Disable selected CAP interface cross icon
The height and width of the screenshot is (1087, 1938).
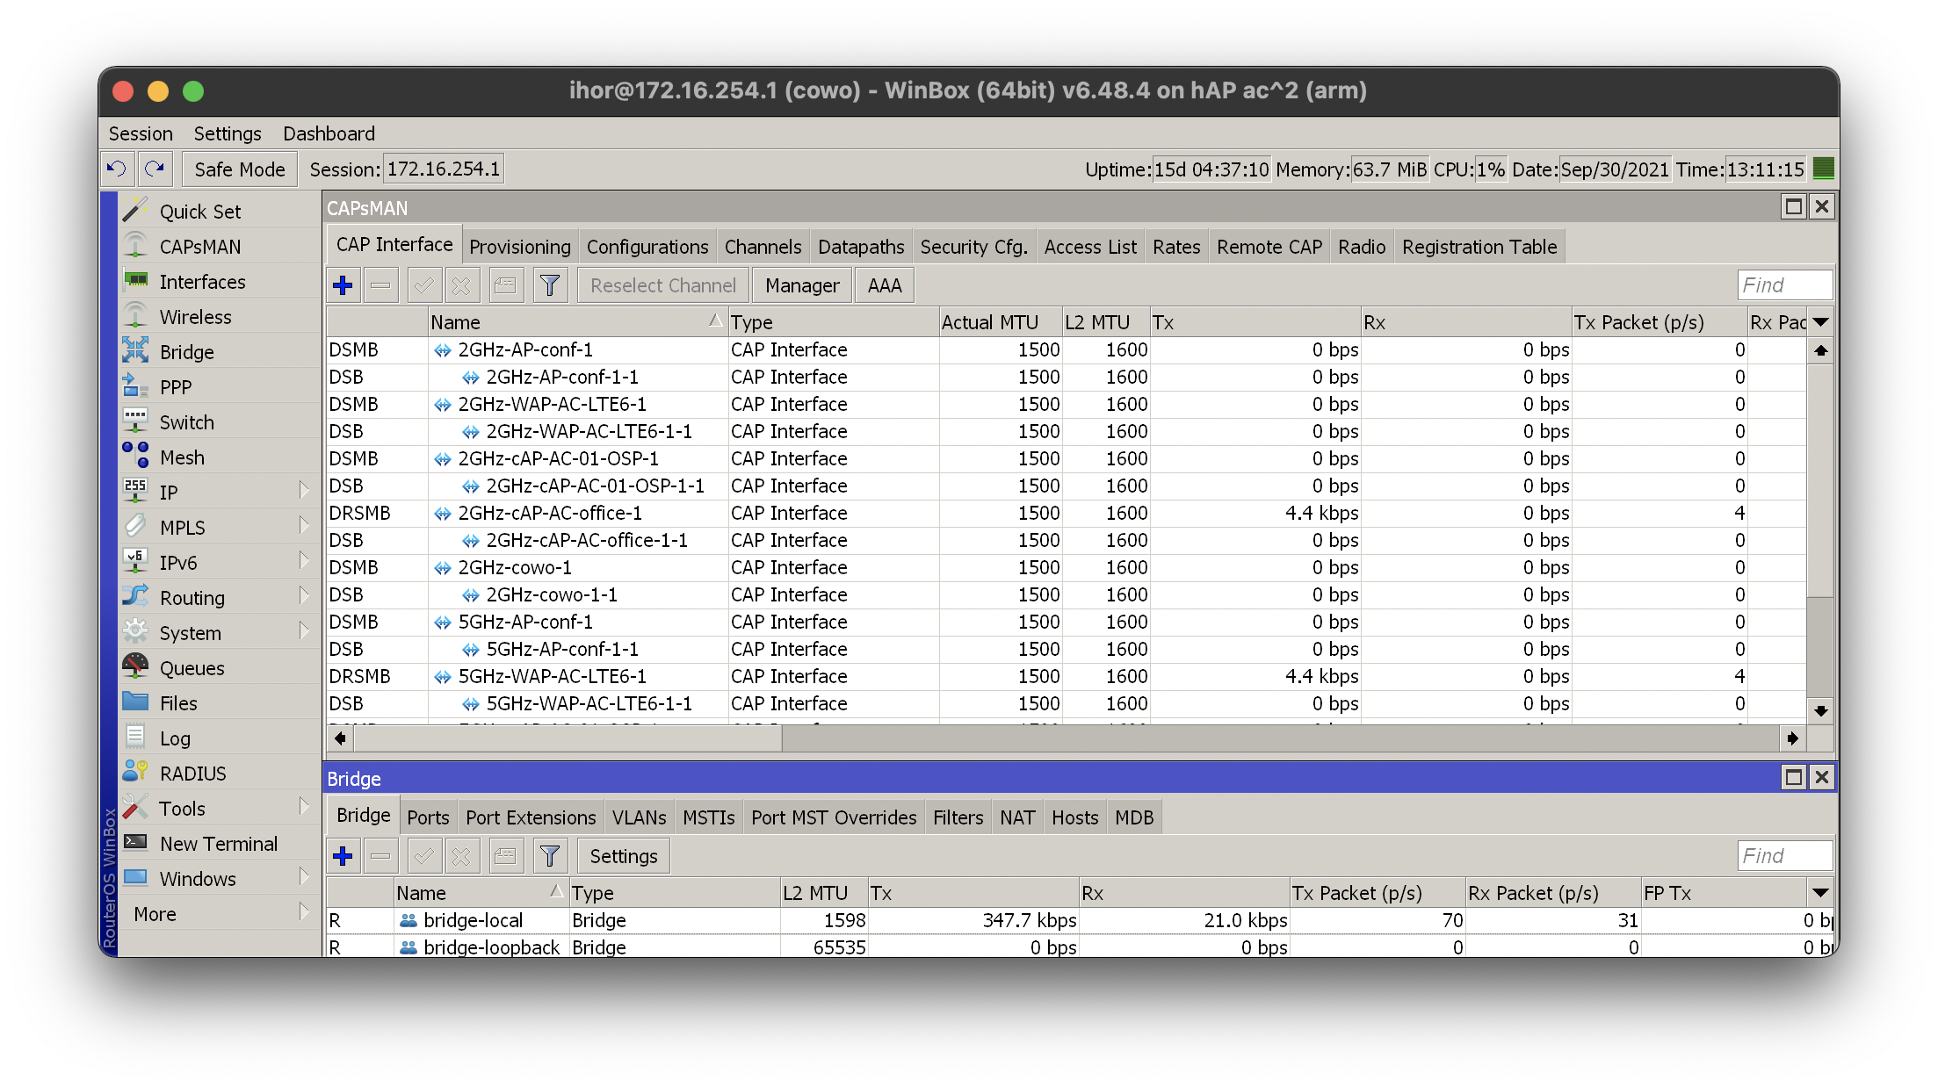point(461,285)
